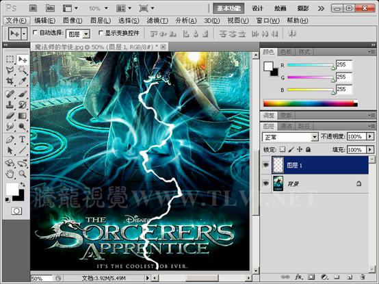Select the Brush tool
The image size is (379, 284).
click(x=23, y=94)
